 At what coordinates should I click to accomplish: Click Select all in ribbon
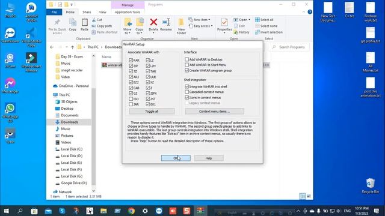coord(264,20)
